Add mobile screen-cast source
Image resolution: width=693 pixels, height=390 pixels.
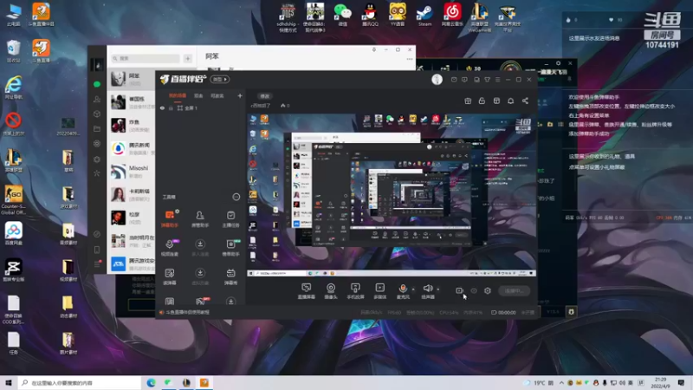click(x=355, y=291)
